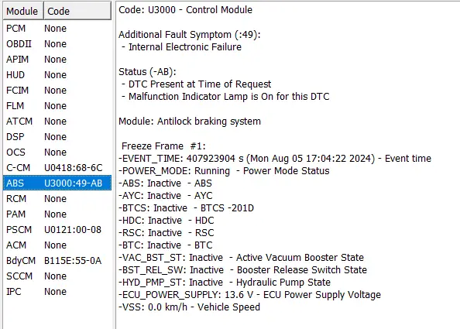This screenshot has width=460, height=329.
Task: Select the DSP module row
Action: click(57, 137)
